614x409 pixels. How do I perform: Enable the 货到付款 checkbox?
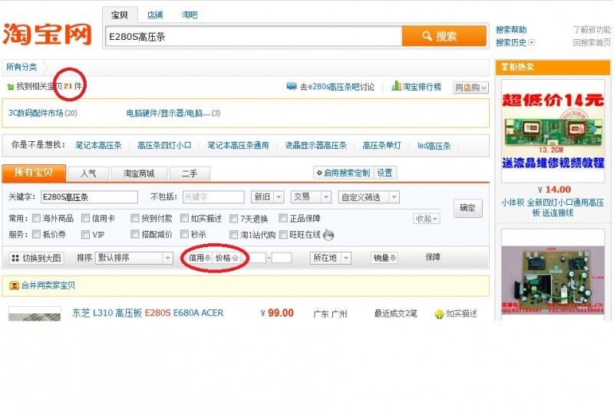135,219
